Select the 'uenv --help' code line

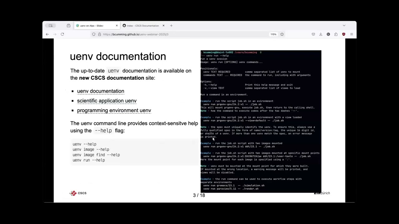[84, 144]
